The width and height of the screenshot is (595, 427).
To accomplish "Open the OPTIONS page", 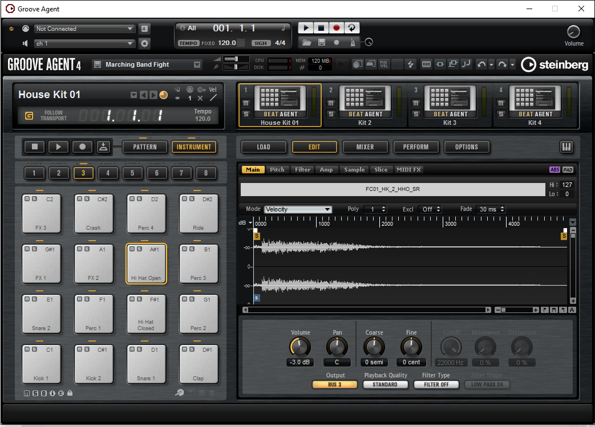I will [x=467, y=147].
